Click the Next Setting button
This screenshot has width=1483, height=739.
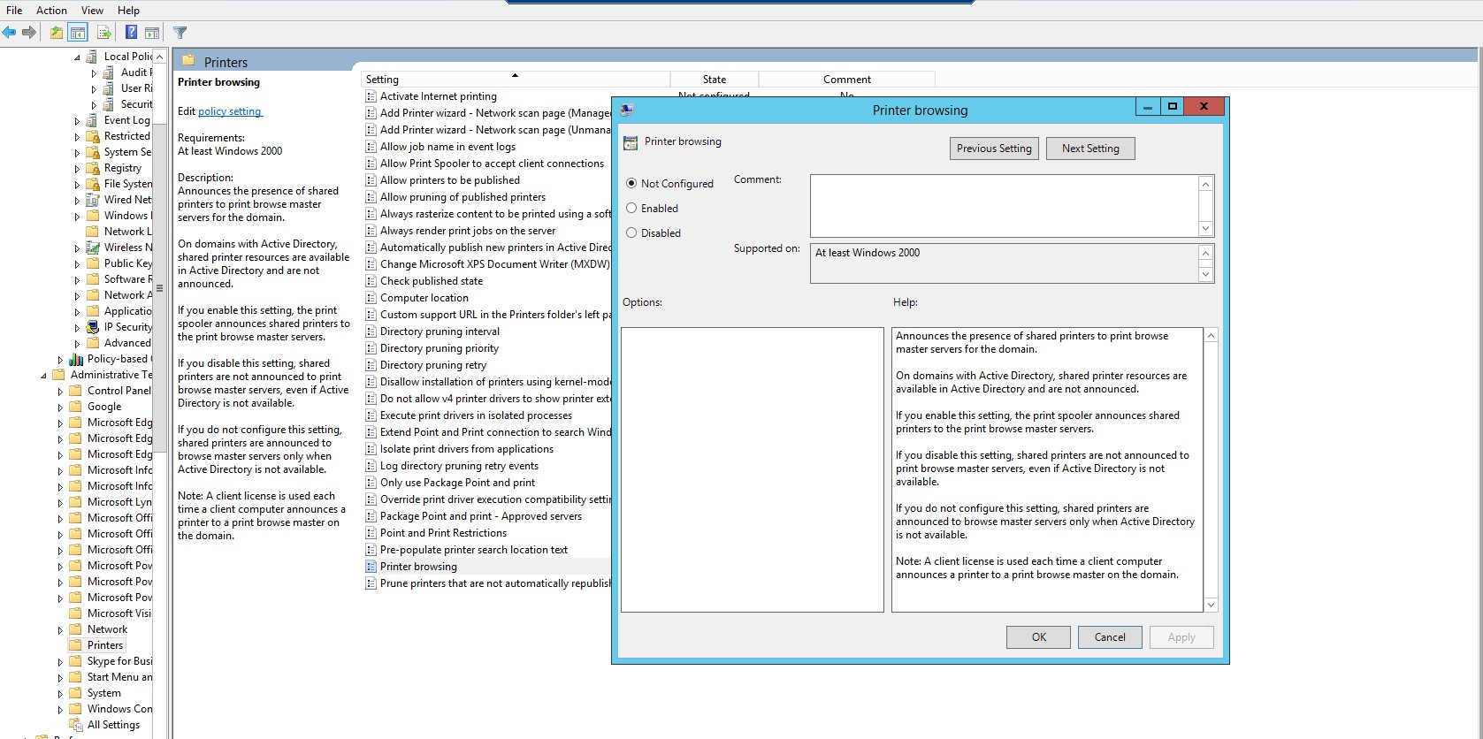click(x=1090, y=149)
